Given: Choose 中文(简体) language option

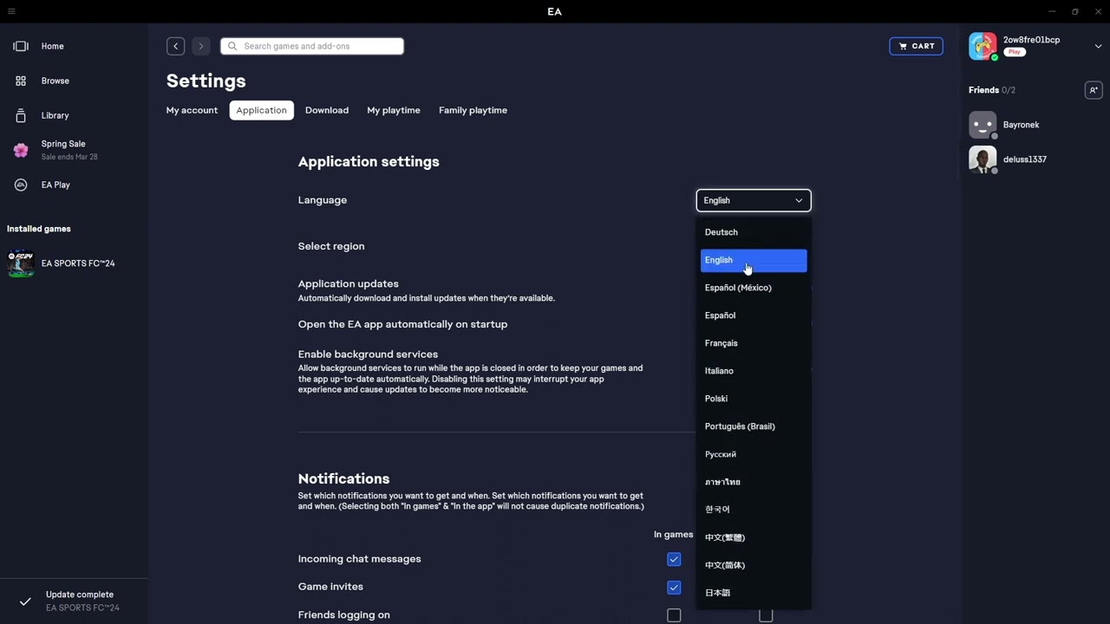Looking at the screenshot, I should [x=754, y=565].
